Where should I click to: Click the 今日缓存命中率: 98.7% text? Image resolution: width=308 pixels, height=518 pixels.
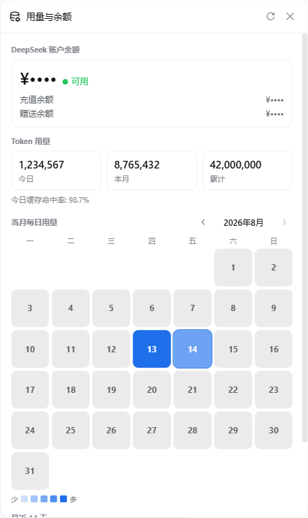point(50,200)
